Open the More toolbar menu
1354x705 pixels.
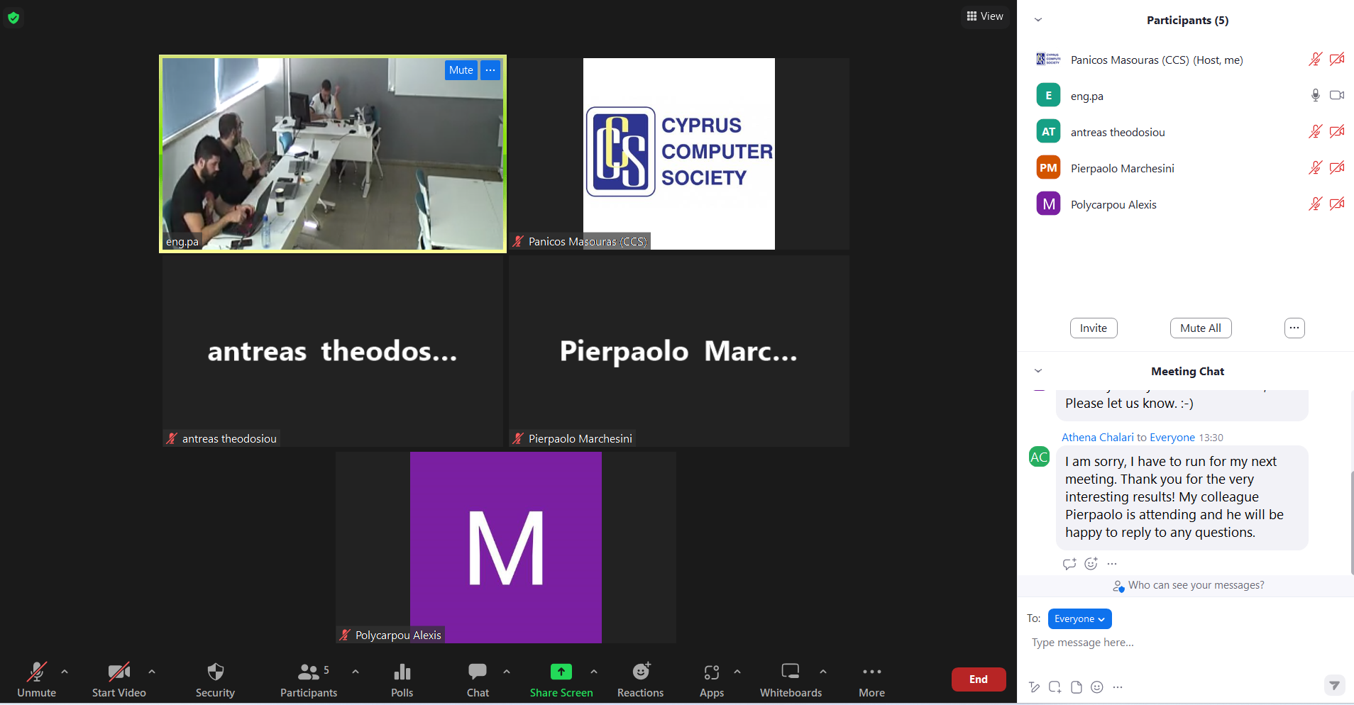[871, 679]
